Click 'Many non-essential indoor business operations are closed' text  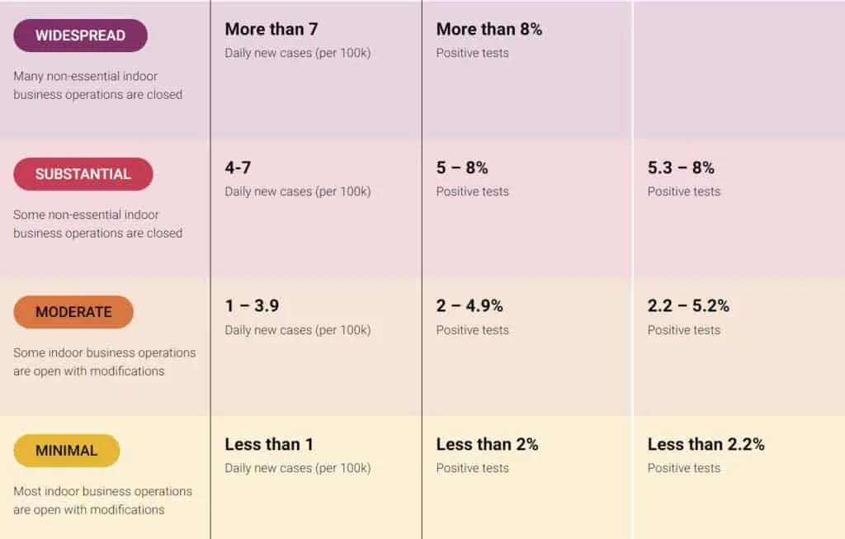pos(98,85)
